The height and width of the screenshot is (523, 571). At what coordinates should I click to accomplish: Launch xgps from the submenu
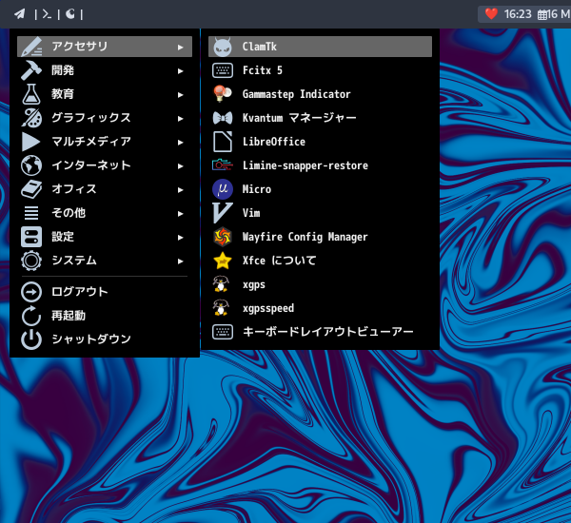tap(320, 284)
